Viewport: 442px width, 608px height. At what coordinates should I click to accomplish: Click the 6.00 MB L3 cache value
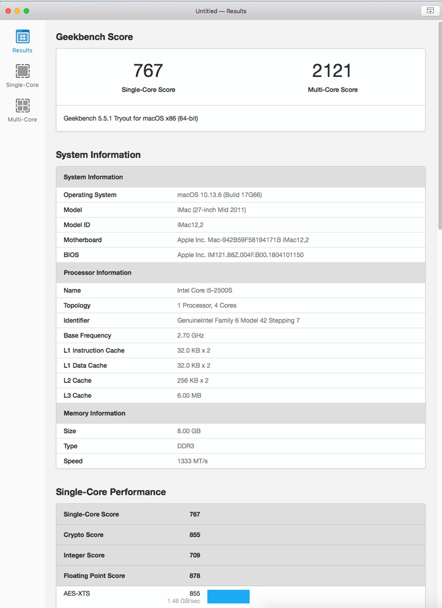coord(189,395)
